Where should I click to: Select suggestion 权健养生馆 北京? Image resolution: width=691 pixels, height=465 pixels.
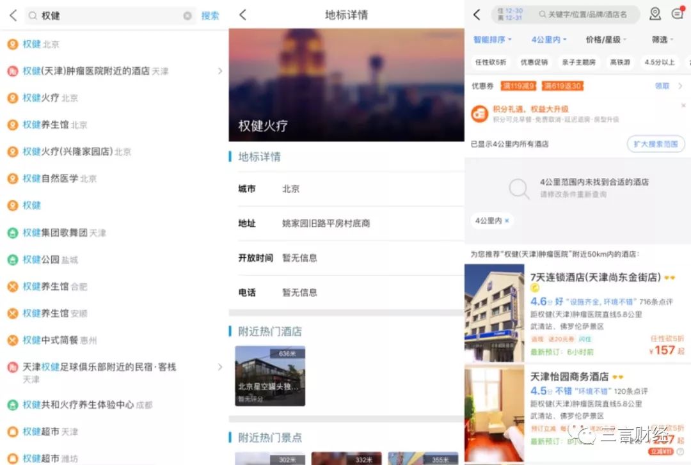coord(54,125)
